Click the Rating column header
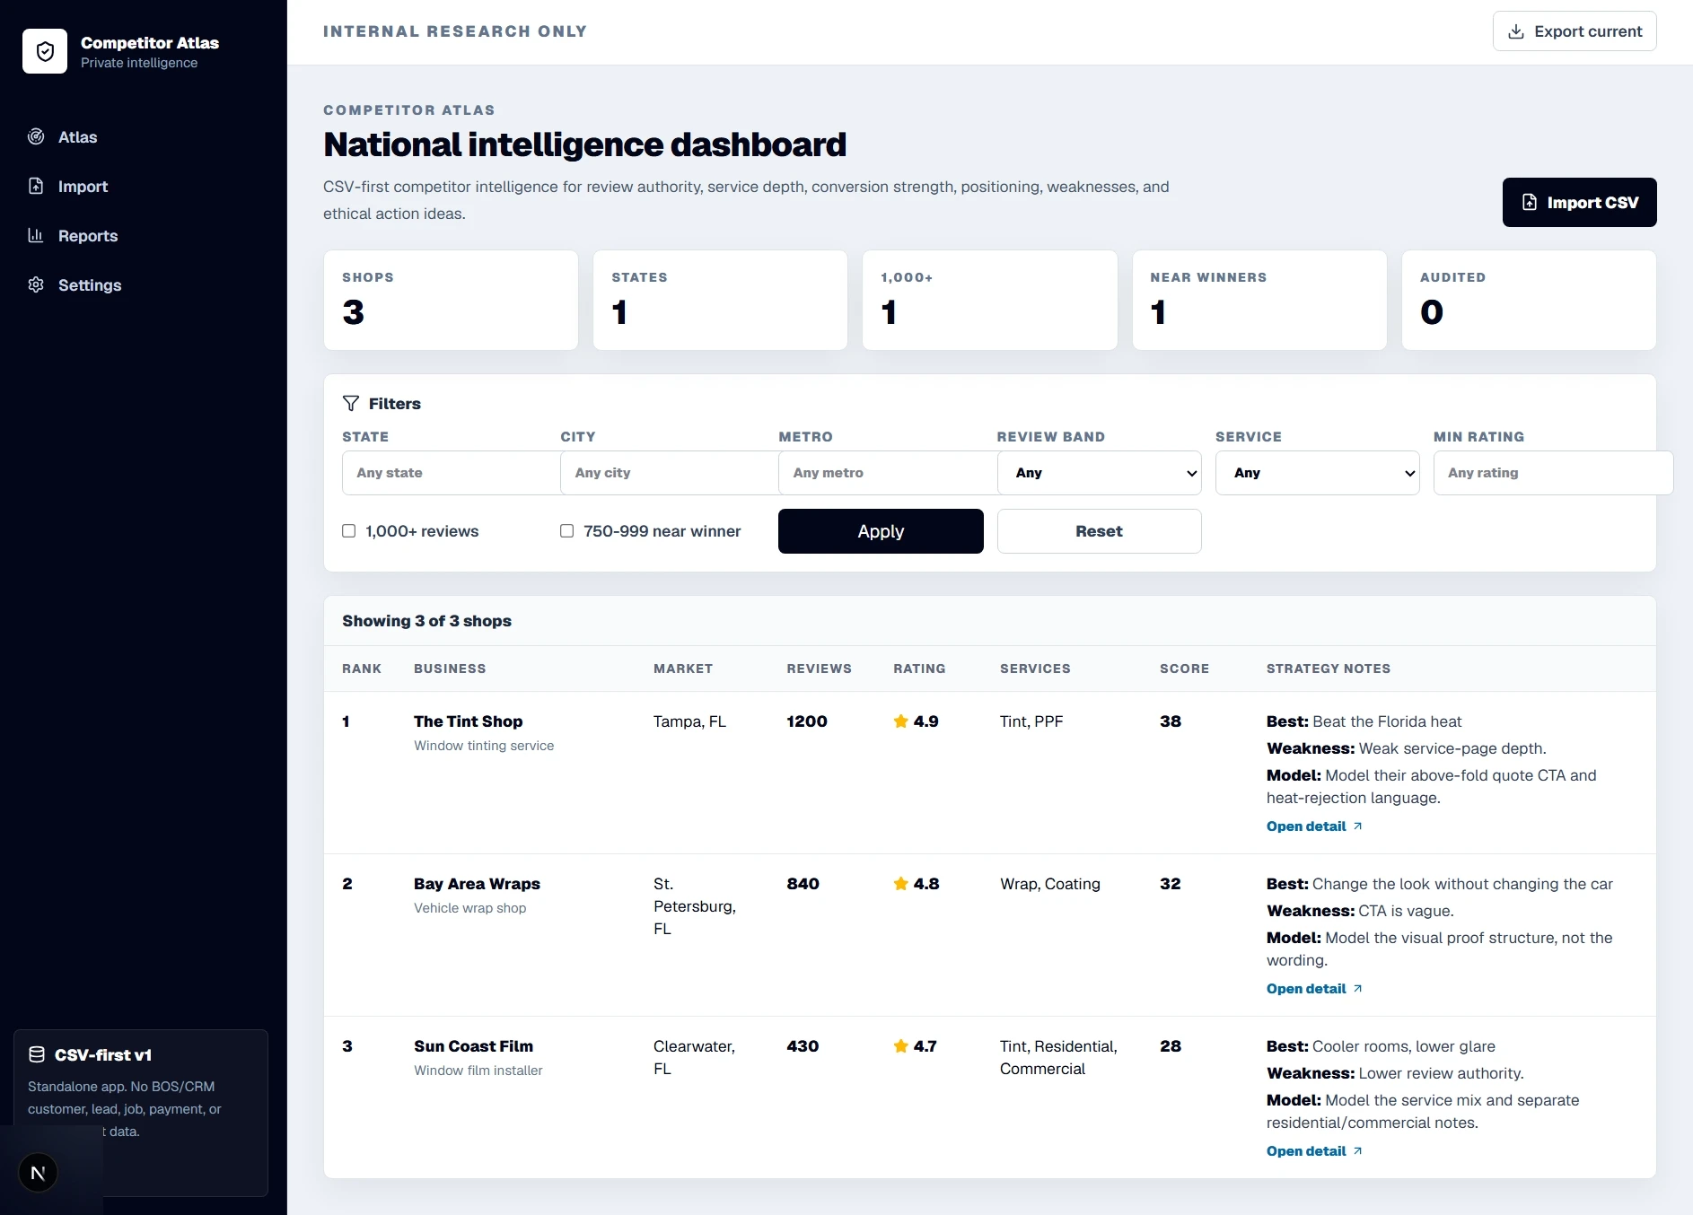The image size is (1693, 1215). [x=919, y=669]
